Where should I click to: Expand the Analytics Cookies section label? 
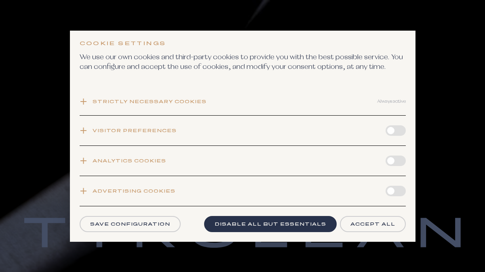point(129,161)
